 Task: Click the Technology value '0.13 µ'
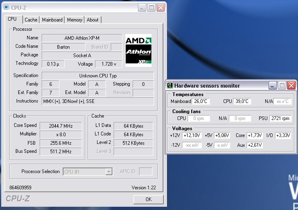53,64
